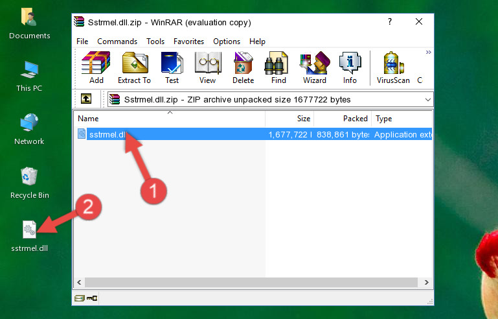This screenshot has width=498, height=319.
Task: Select the Extract To tool
Action: (x=134, y=67)
